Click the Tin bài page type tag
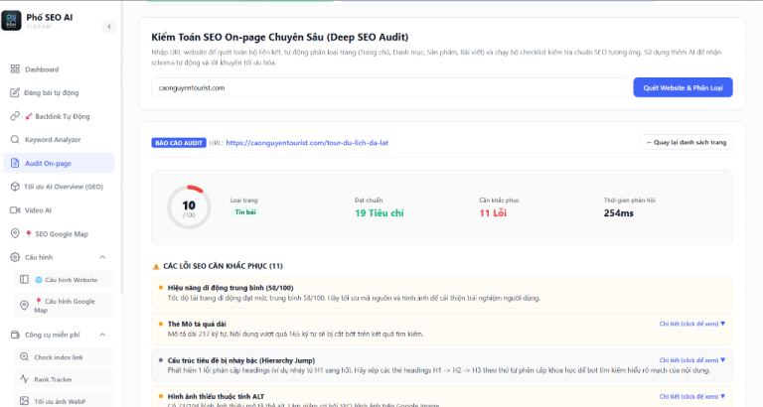Viewport: 763px width, 407px height. [245, 212]
